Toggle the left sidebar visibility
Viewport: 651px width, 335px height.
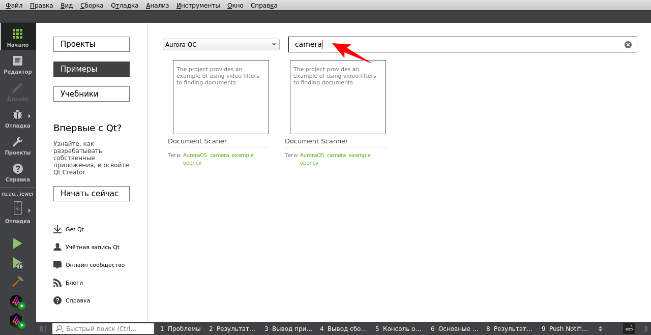(x=43, y=329)
